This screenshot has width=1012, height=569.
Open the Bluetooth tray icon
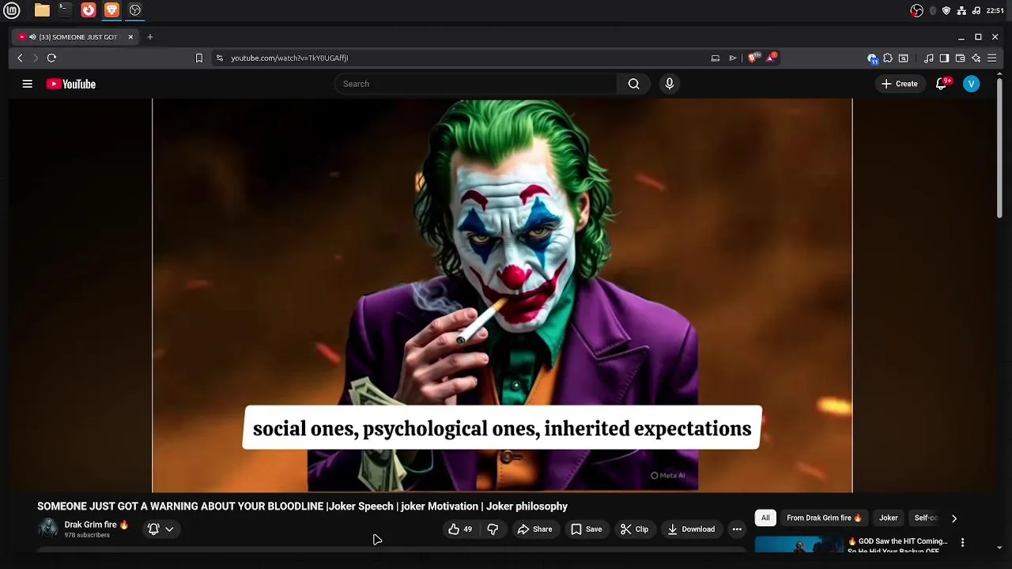tap(933, 10)
